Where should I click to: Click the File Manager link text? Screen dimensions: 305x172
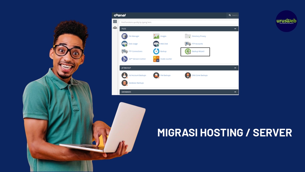point(134,36)
